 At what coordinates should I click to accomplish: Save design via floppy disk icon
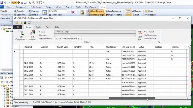pyautogui.click(x=2, y=3)
